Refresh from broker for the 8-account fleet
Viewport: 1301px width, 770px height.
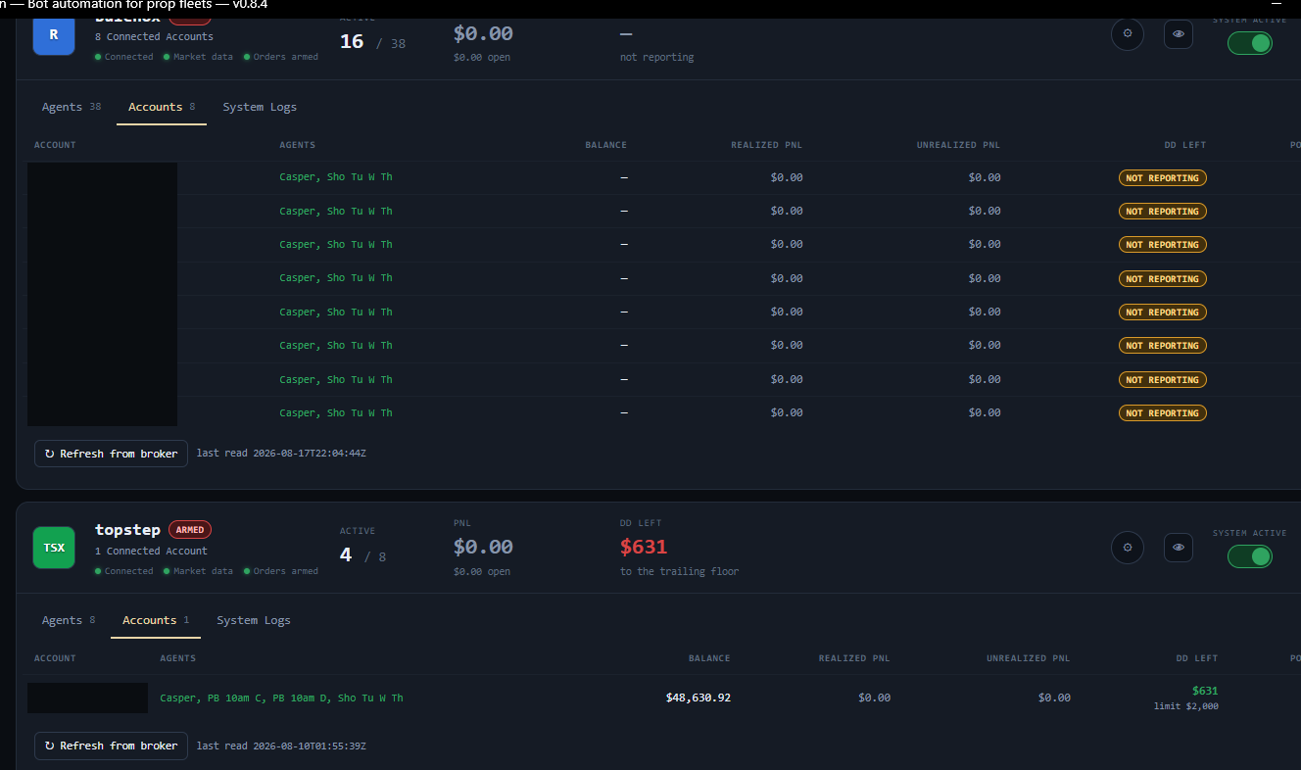(x=111, y=454)
